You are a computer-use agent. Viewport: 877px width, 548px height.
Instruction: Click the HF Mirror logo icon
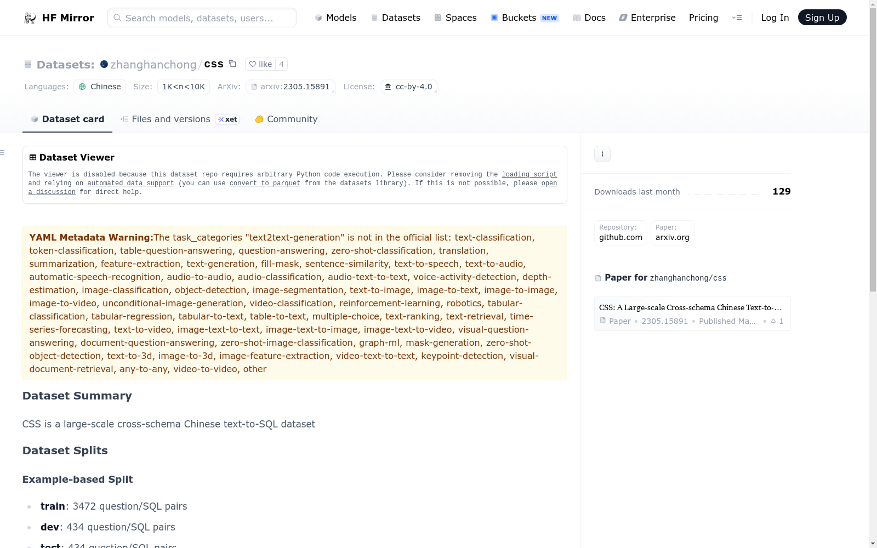tap(30, 18)
